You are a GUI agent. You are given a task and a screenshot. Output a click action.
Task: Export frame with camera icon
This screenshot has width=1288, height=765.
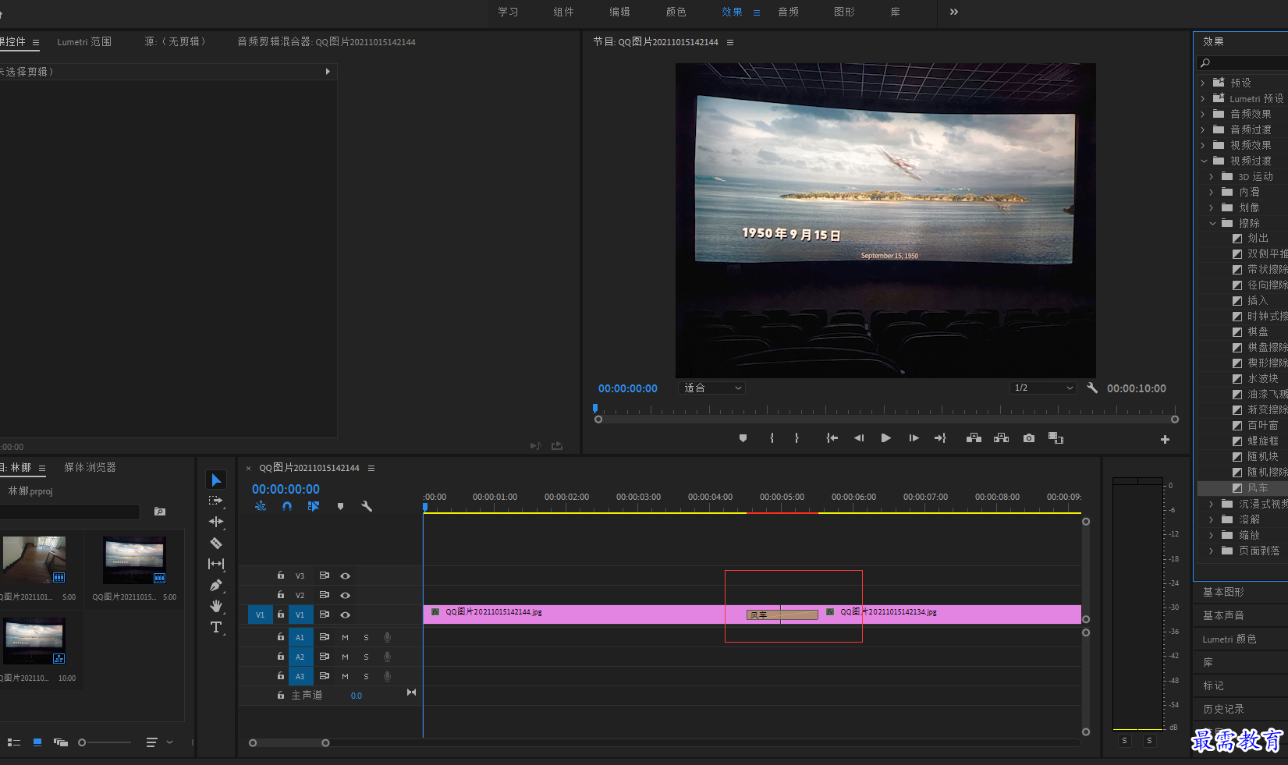point(1029,438)
